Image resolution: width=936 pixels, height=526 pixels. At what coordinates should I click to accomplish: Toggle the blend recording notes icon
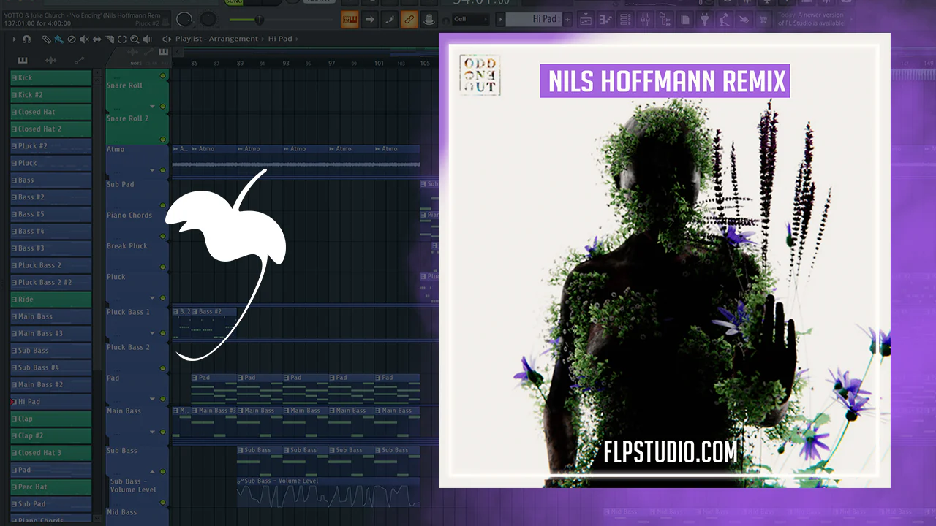[389, 19]
